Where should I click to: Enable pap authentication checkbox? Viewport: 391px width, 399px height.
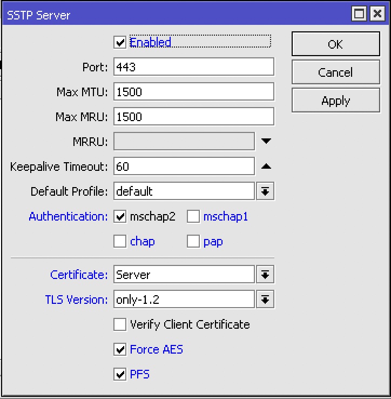193,242
